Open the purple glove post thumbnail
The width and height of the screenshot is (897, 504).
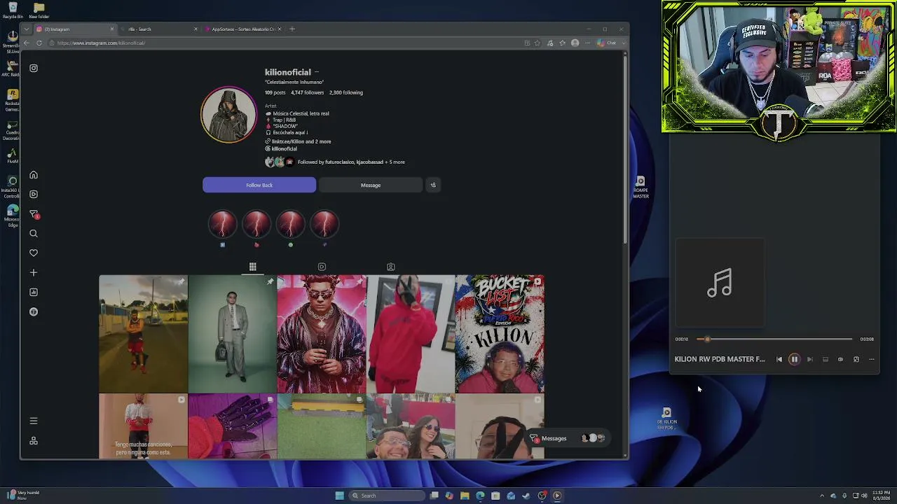[233, 426]
